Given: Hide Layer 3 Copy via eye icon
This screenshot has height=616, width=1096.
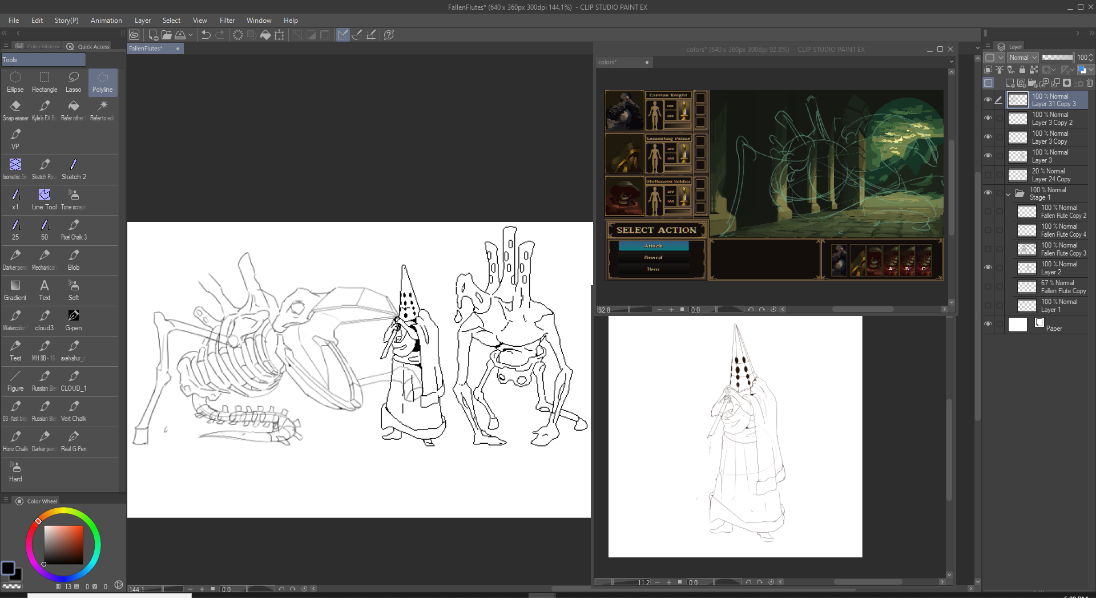Looking at the screenshot, I should point(988,137).
